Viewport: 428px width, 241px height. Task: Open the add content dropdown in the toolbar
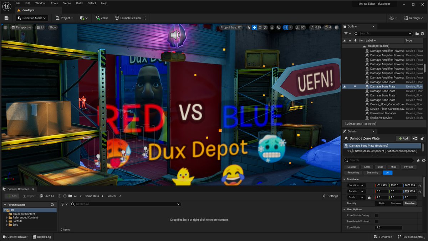pos(84,18)
